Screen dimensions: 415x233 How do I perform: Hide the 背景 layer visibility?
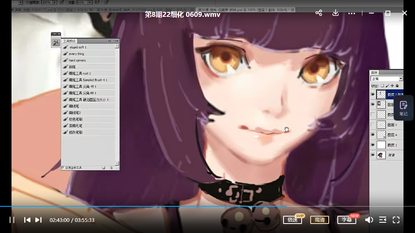coord(373,155)
